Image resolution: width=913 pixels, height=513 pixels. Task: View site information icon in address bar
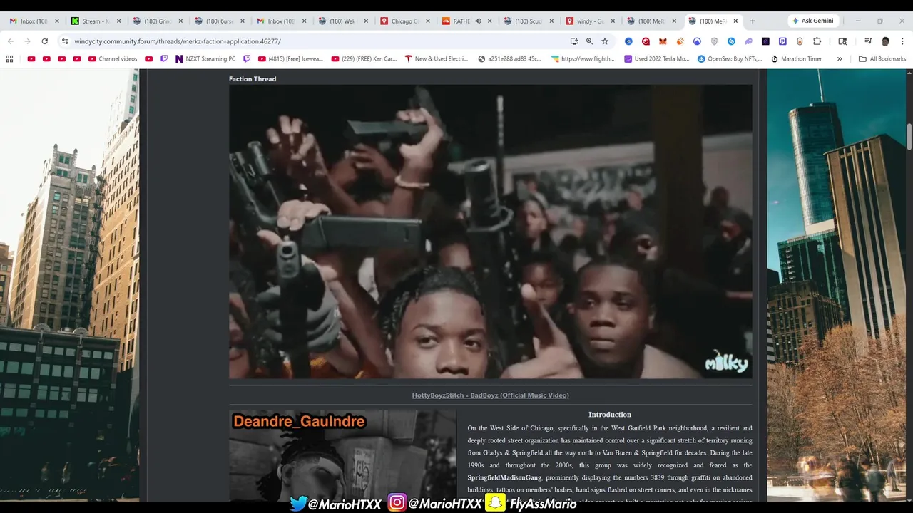click(65, 41)
